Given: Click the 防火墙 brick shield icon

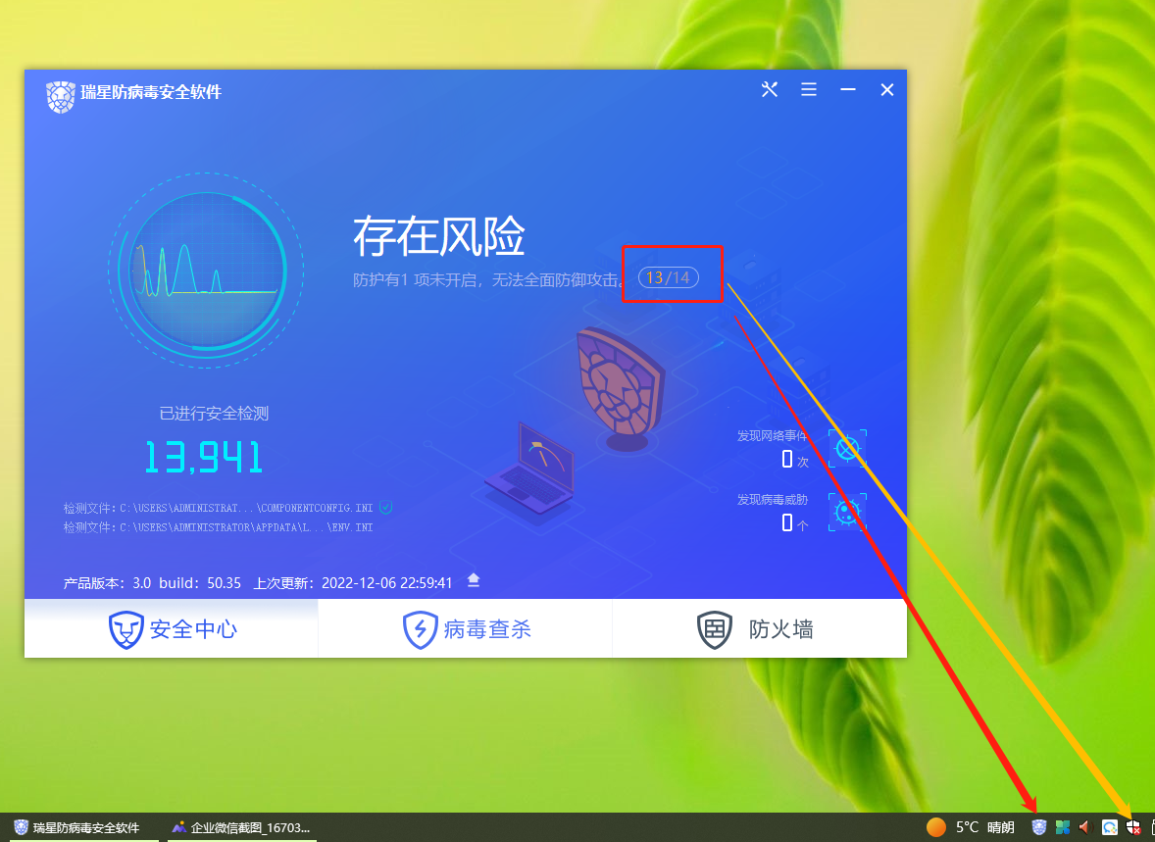Looking at the screenshot, I should 715,629.
